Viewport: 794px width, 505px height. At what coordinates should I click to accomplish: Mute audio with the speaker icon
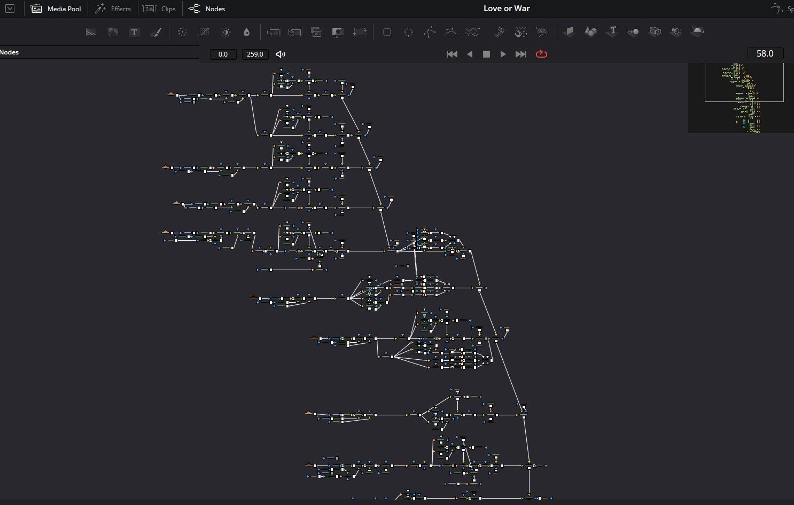[x=281, y=54]
